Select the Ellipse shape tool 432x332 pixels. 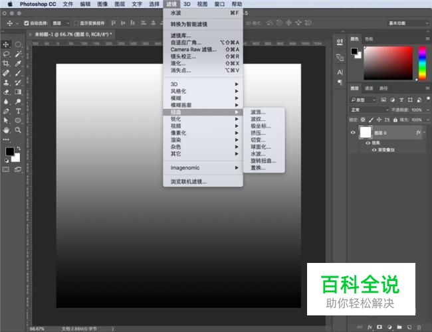[18, 120]
